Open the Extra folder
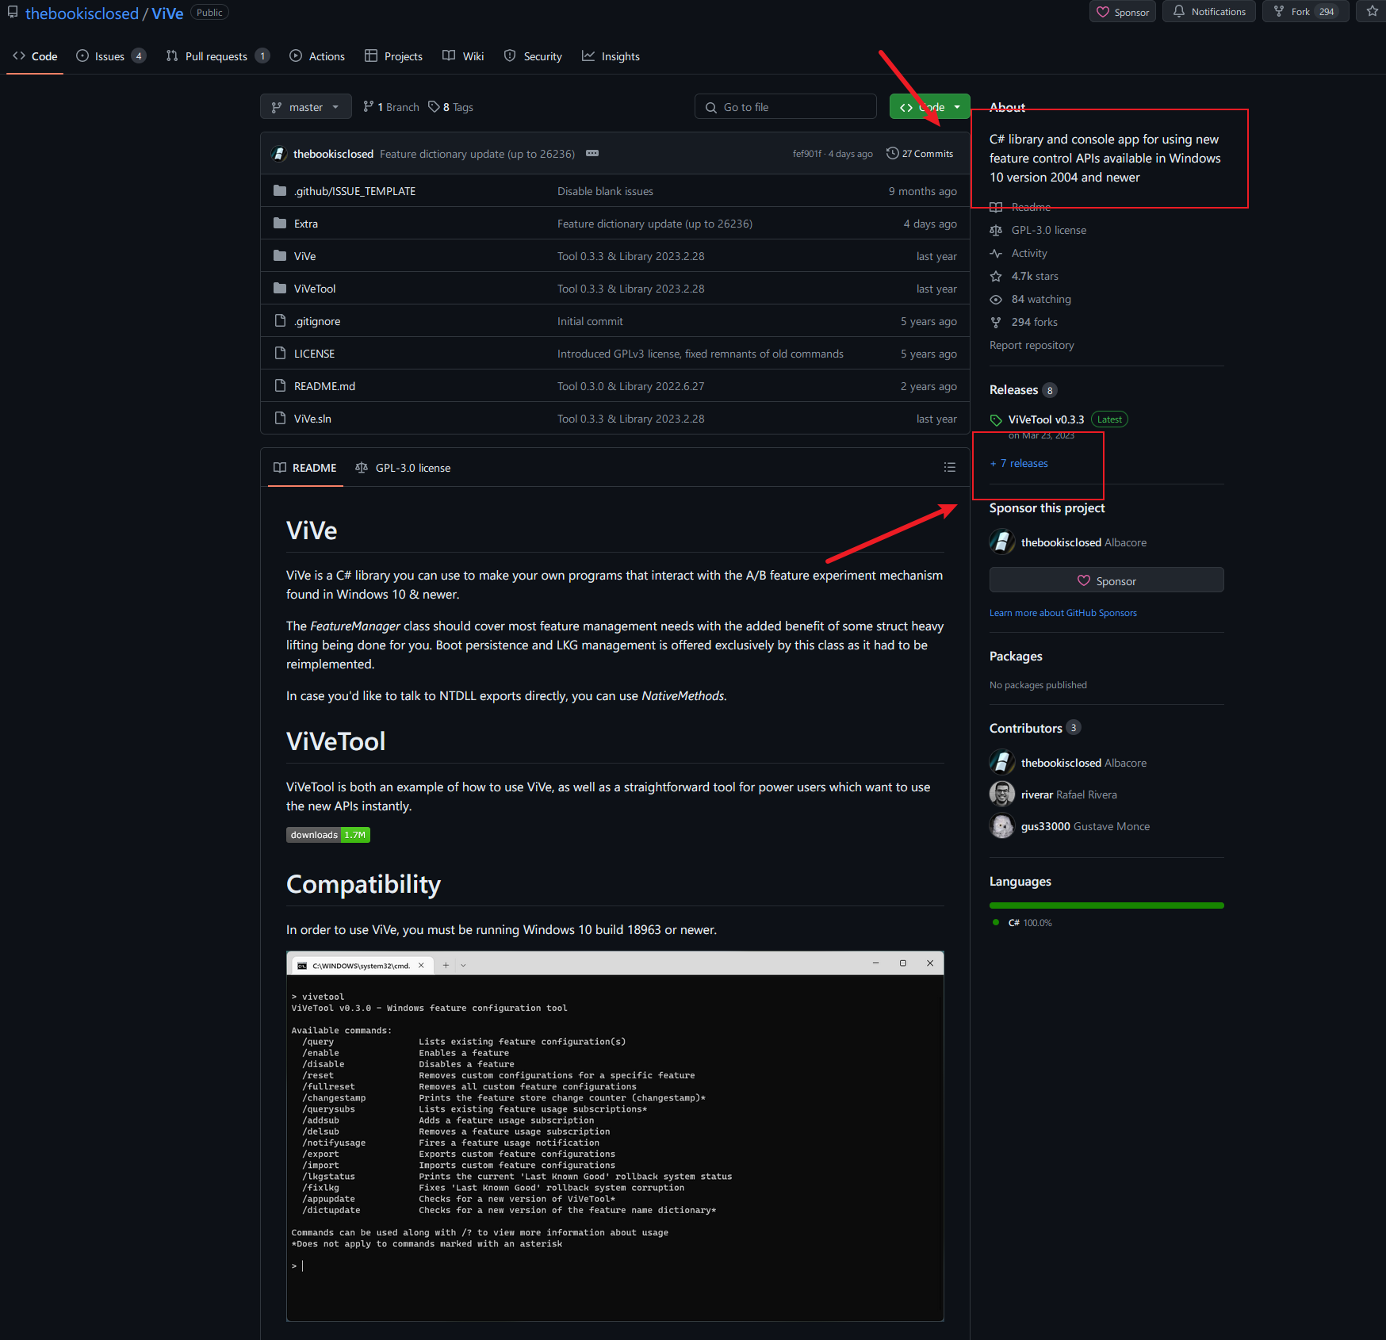The image size is (1386, 1340). 306,224
